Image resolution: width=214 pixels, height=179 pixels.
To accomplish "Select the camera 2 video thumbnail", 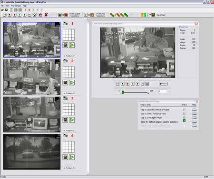I will 32,77.
